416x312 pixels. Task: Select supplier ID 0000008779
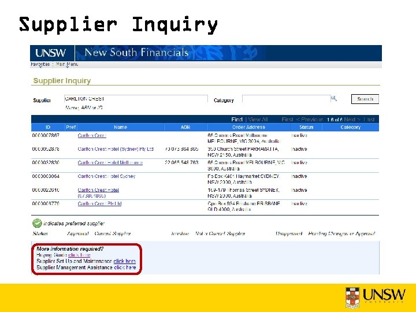point(46,203)
